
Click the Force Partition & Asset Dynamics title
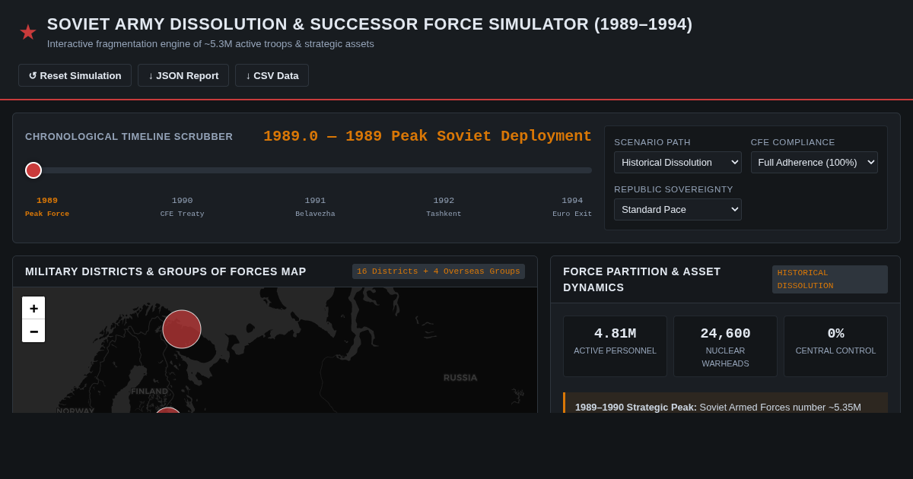click(x=641, y=279)
